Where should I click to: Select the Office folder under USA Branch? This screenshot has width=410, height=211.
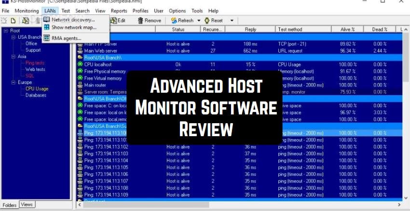click(31, 43)
